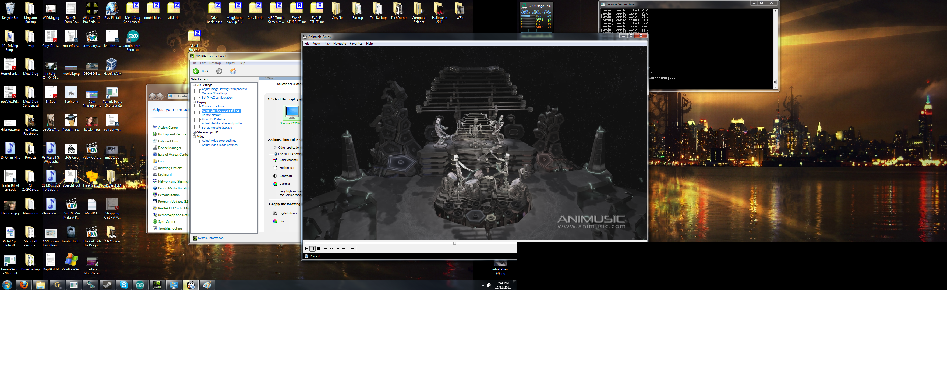Viewport: 947px width, 372px height.
Task: Select Set PhysX configuration task
Action: (217, 98)
